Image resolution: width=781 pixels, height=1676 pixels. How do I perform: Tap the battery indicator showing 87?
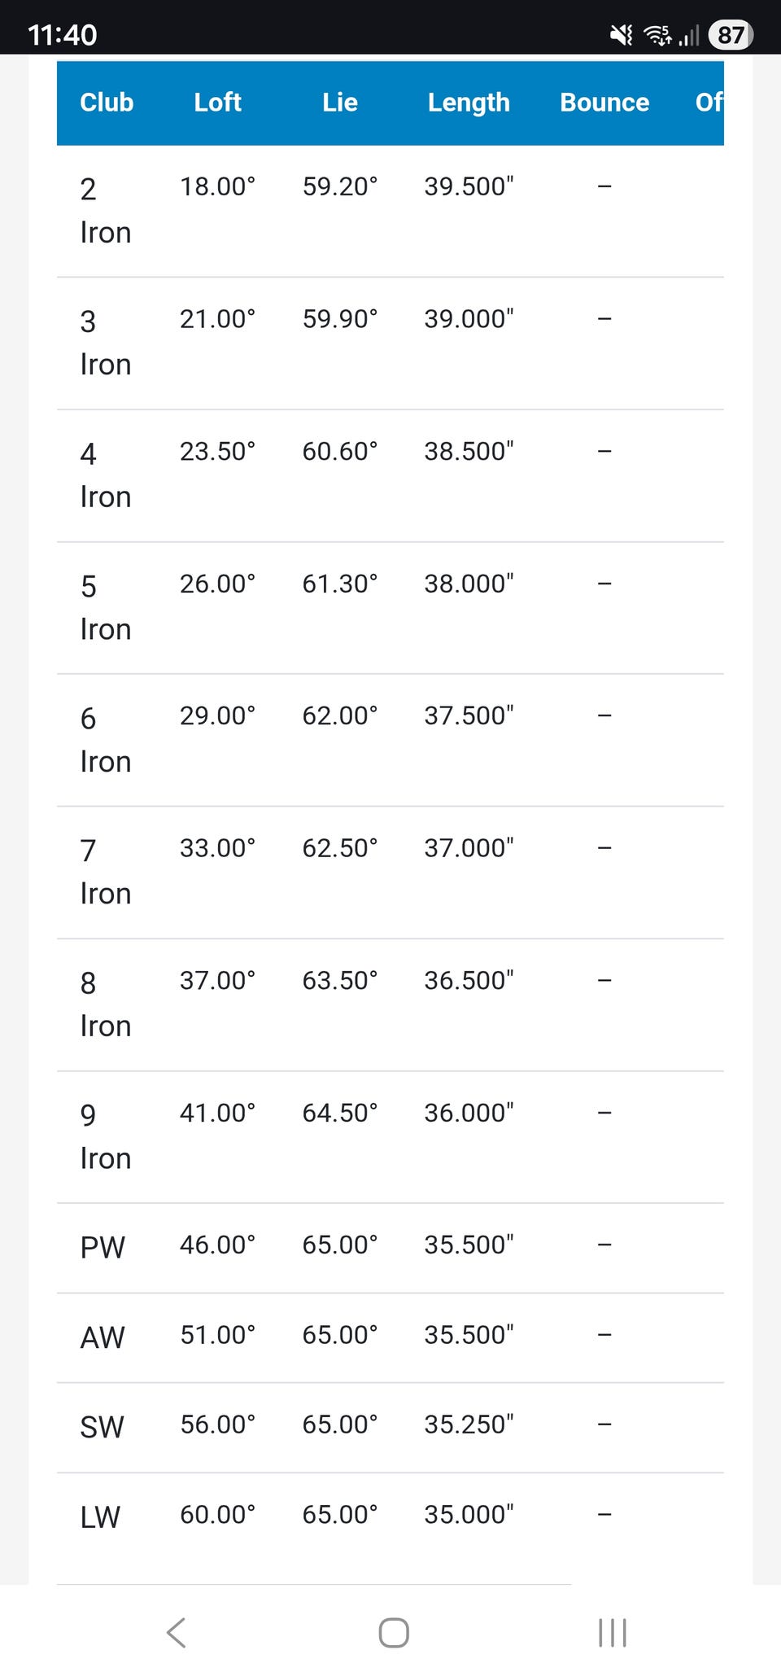click(730, 35)
